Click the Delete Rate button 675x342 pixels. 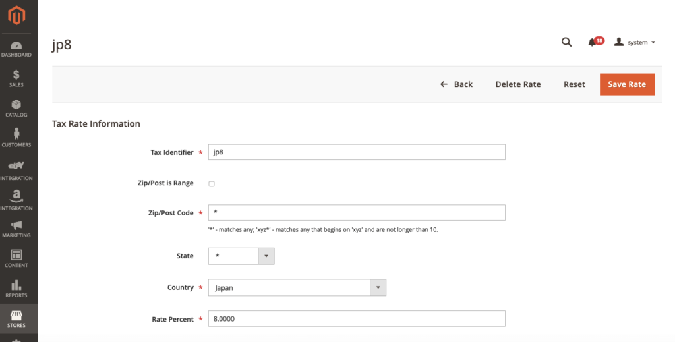coord(517,84)
